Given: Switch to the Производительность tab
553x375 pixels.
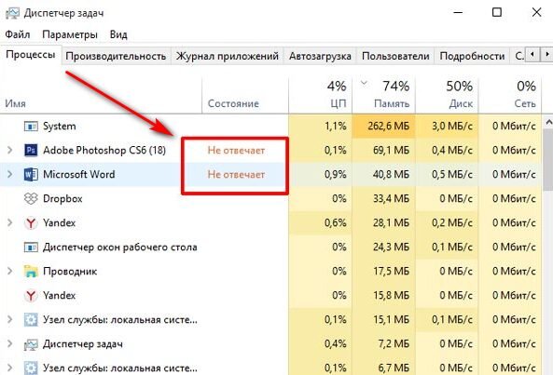Looking at the screenshot, I should (x=116, y=56).
